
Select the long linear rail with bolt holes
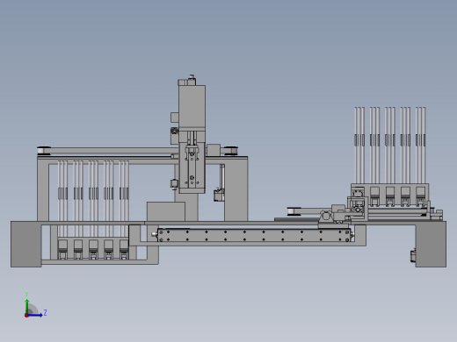click(x=254, y=236)
